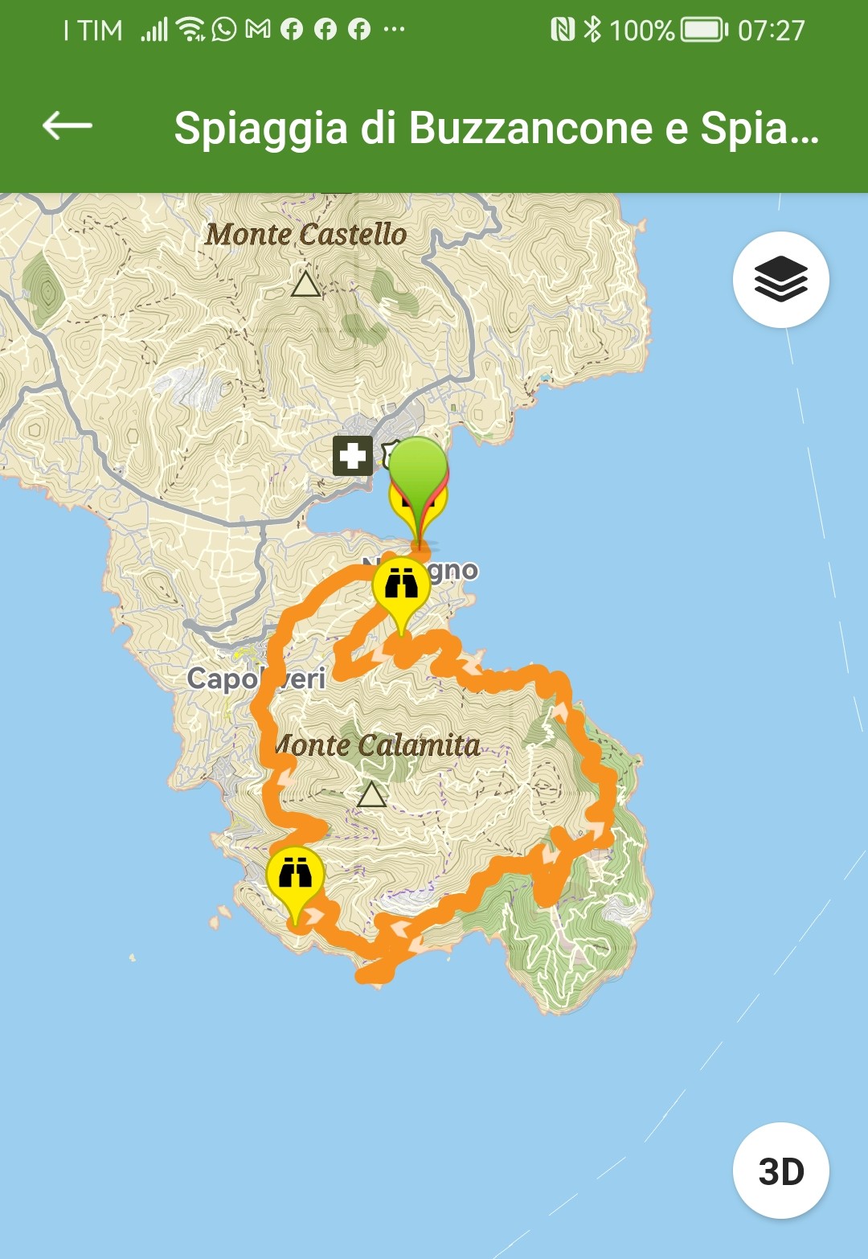Tap the back arrow in header
868x1259 pixels.
point(68,126)
